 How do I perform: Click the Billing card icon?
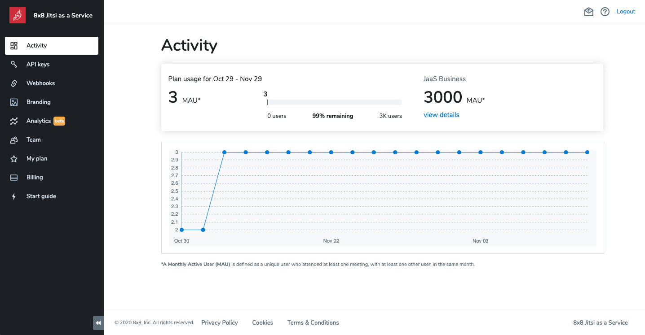14,178
